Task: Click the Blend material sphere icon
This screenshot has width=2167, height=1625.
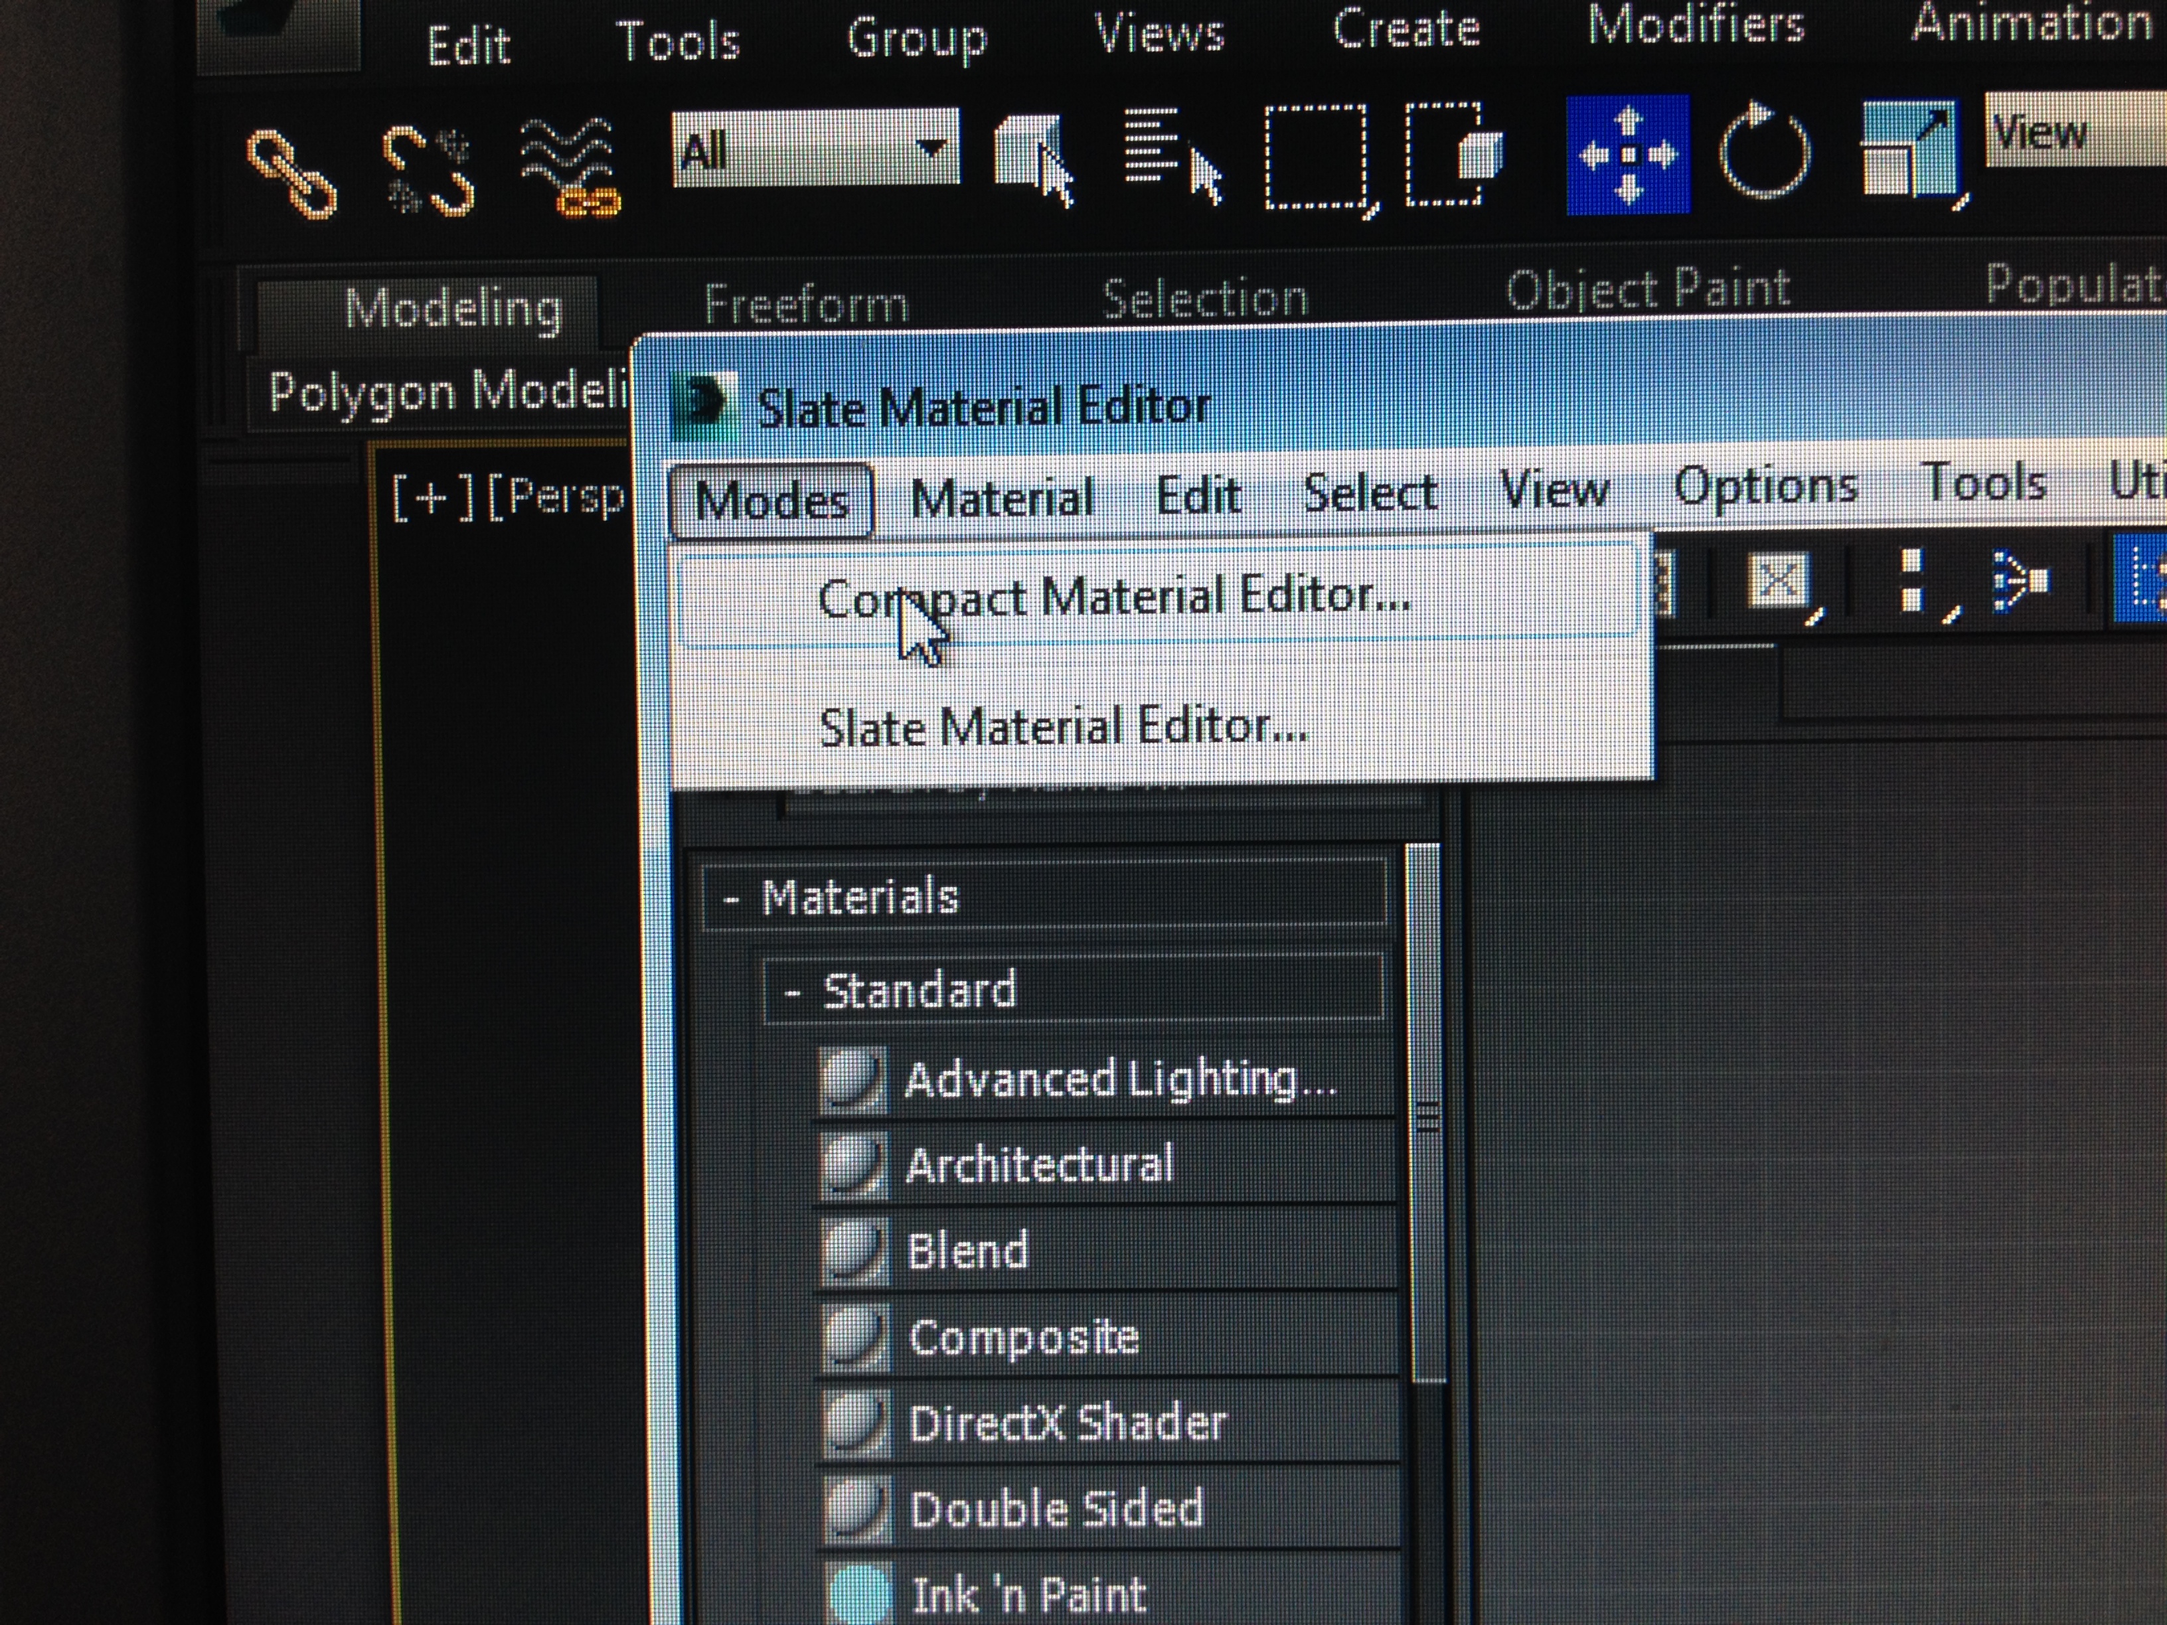Action: (x=855, y=1252)
